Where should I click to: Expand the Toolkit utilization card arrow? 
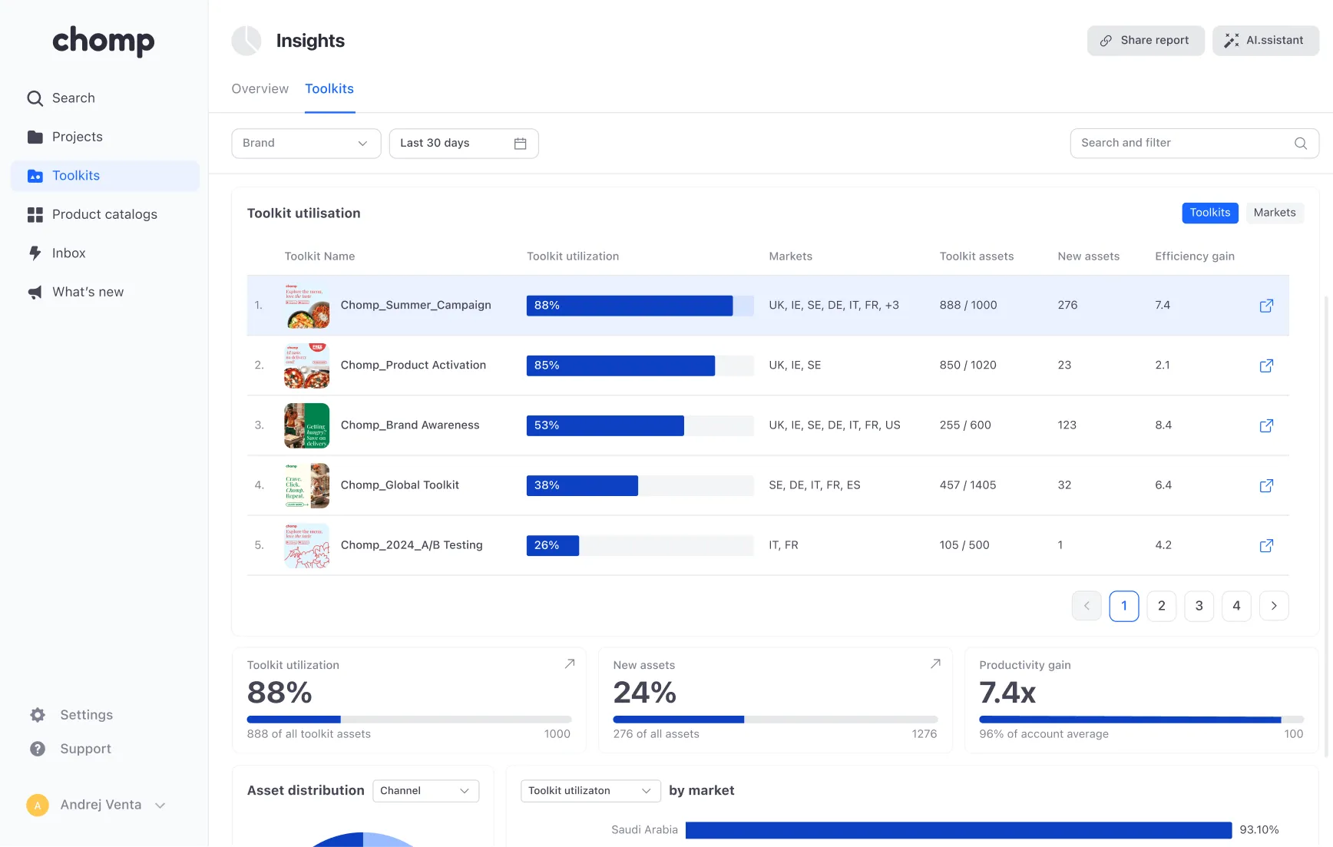[x=570, y=663]
